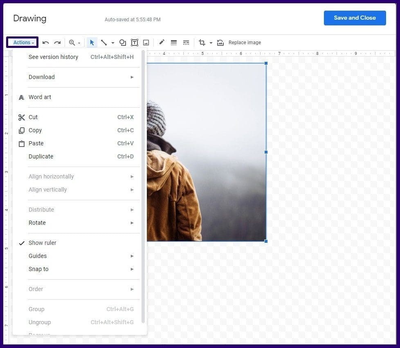The width and height of the screenshot is (400, 348).
Task: Click the Border color pencil icon
Action: pos(162,42)
